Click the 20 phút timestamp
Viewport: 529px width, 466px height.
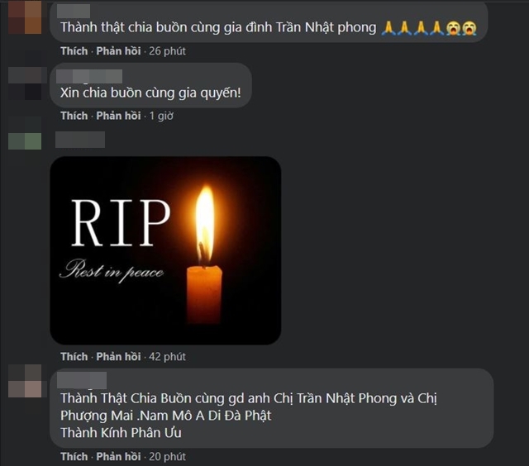[167, 457]
